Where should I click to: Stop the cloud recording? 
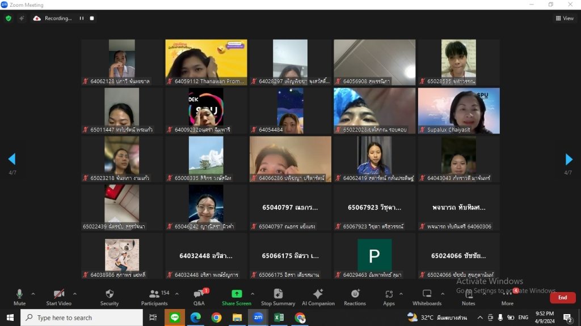point(92,18)
